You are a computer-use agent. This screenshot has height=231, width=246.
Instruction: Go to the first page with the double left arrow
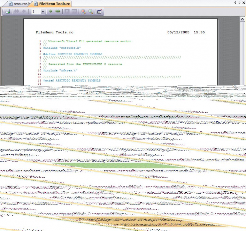17,11
